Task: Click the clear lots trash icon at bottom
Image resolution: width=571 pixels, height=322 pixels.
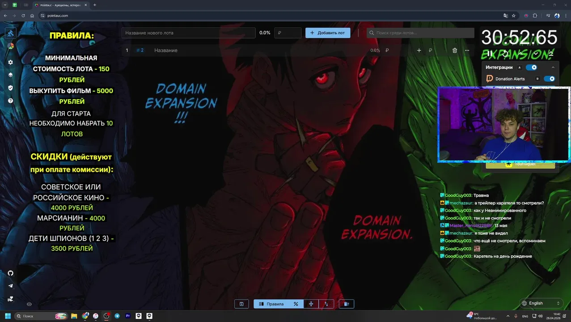Action: [x=347, y=304]
